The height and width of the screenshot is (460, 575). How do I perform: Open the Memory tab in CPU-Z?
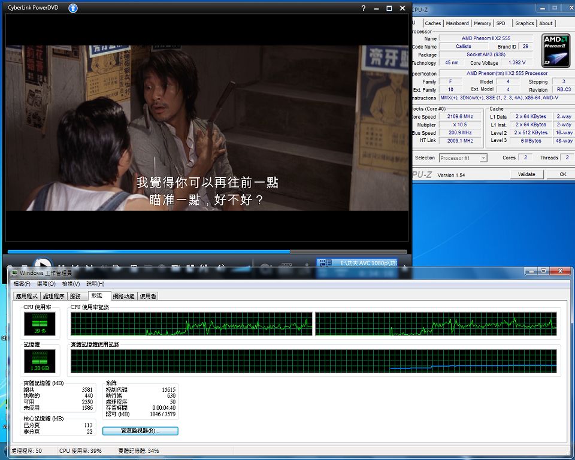pyautogui.click(x=482, y=23)
